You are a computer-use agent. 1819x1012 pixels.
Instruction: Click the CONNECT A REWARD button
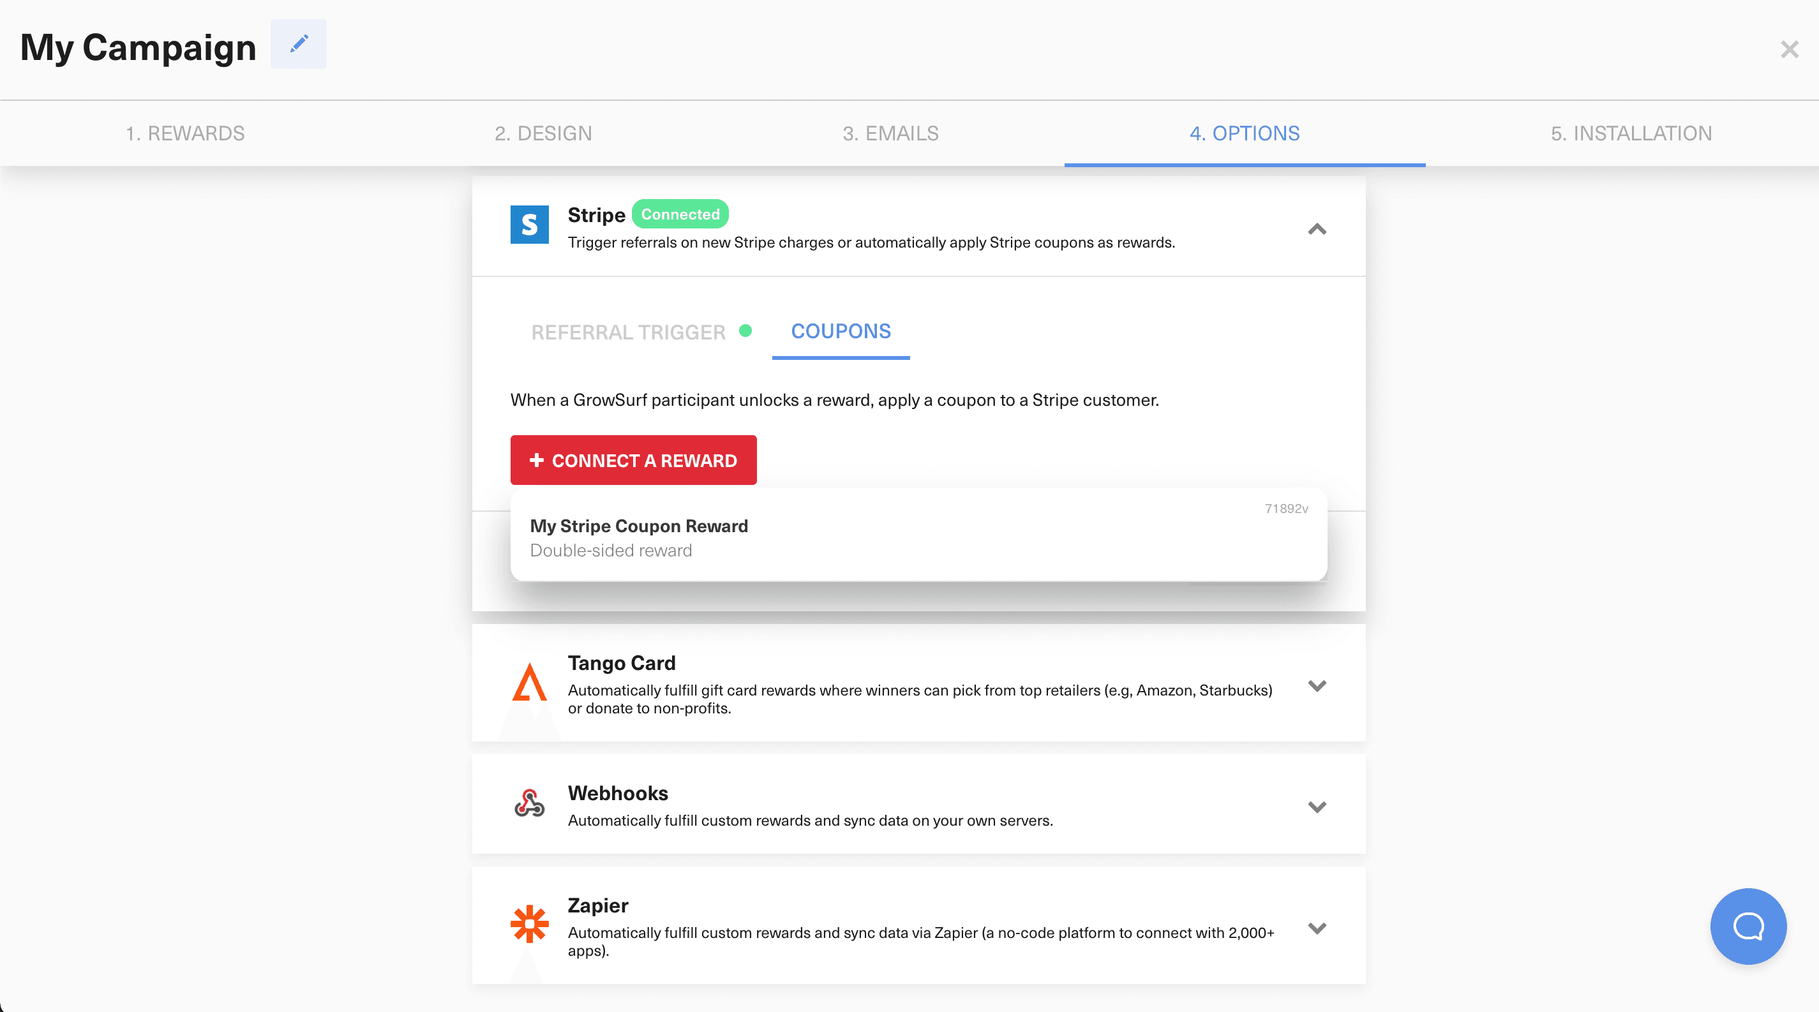(x=633, y=459)
